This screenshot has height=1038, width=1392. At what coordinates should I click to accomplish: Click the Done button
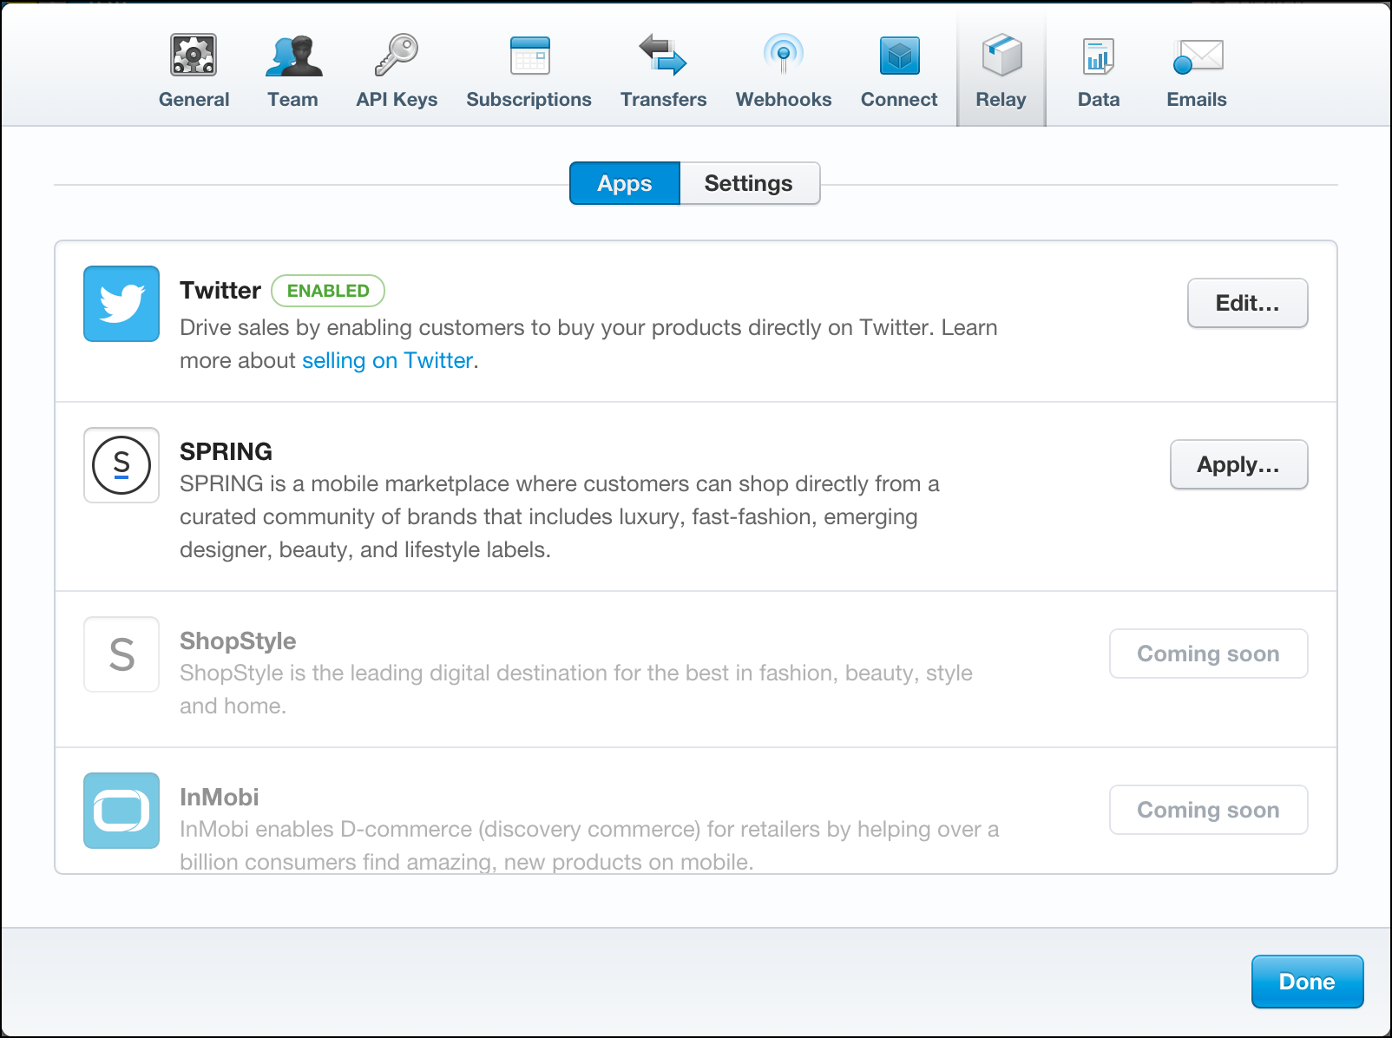click(x=1307, y=982)
